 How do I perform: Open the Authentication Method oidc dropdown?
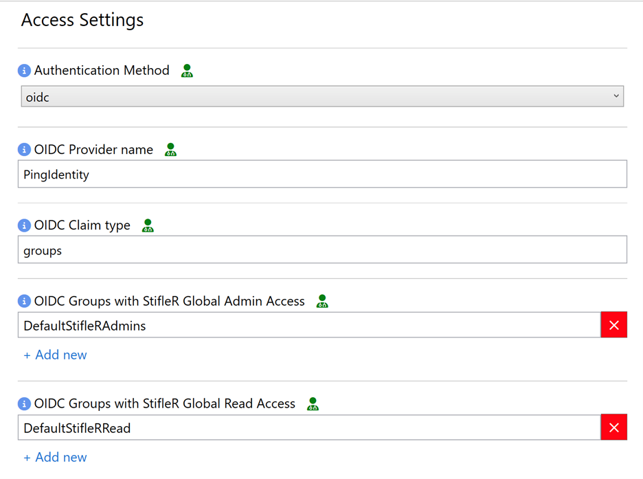point(321,97)
